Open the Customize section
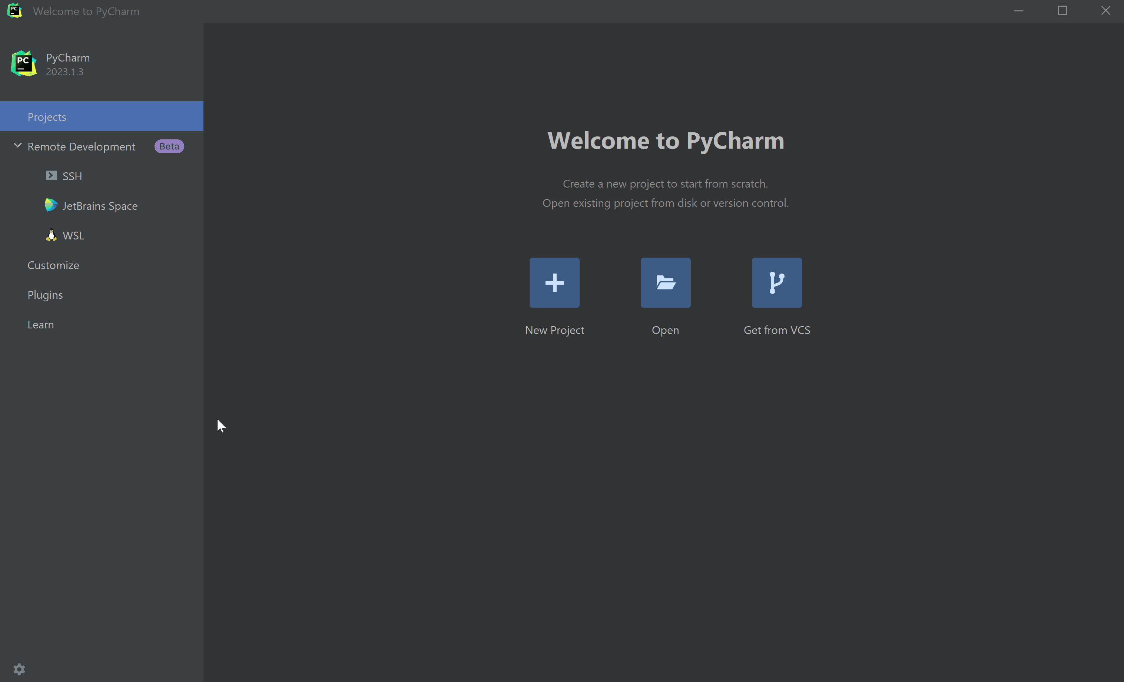1124x682 pixels. pos(53,265)
